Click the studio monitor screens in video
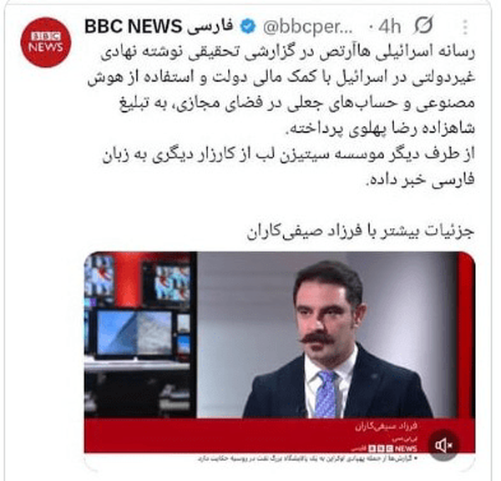Image resolution: width=501 pixels, height=481 pixels. coord(138,307)
